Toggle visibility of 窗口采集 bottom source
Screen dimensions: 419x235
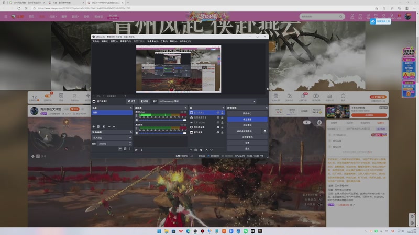[218, 132]
